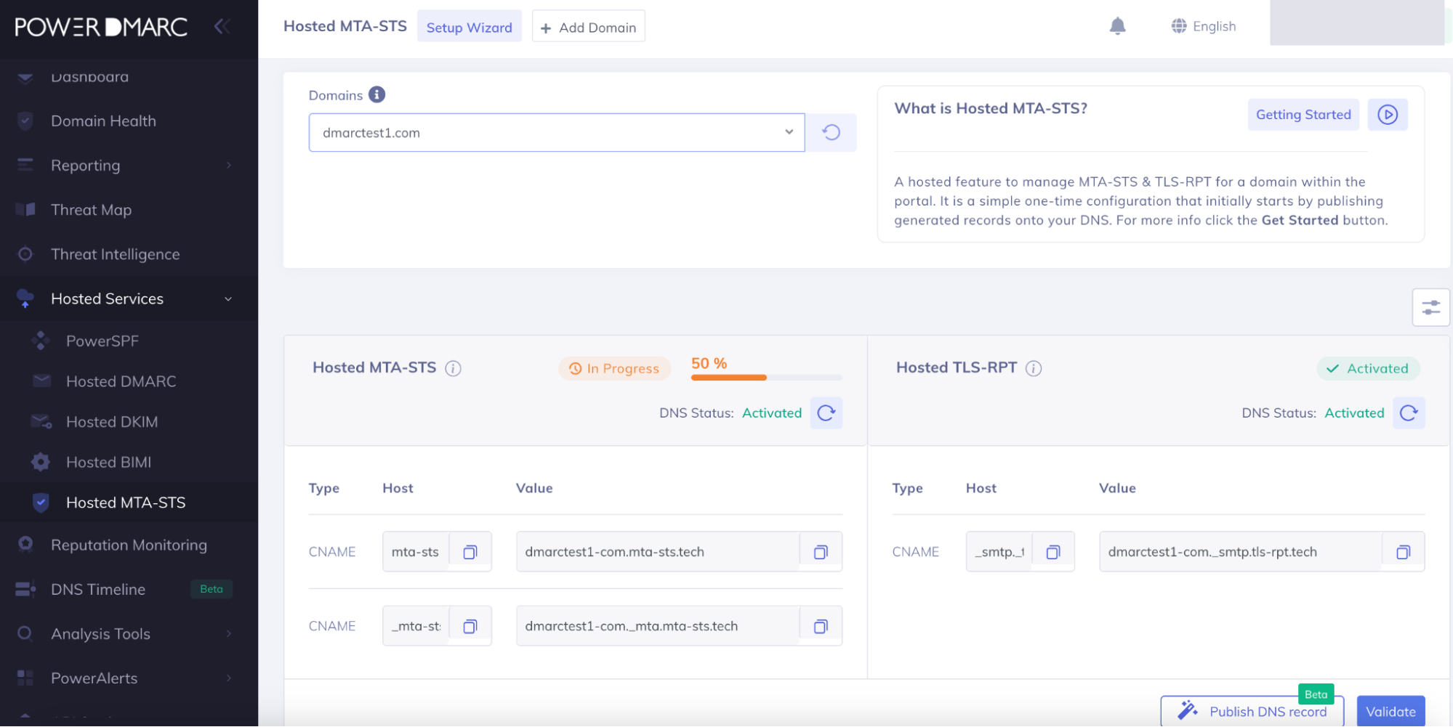Copy dmarctest1-com._smtp.tls-rpt.tech value
This screenshot has height=727, width=1453.
[x=1404, y=552]
